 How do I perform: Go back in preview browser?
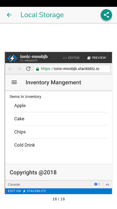[x=10, y=69]
